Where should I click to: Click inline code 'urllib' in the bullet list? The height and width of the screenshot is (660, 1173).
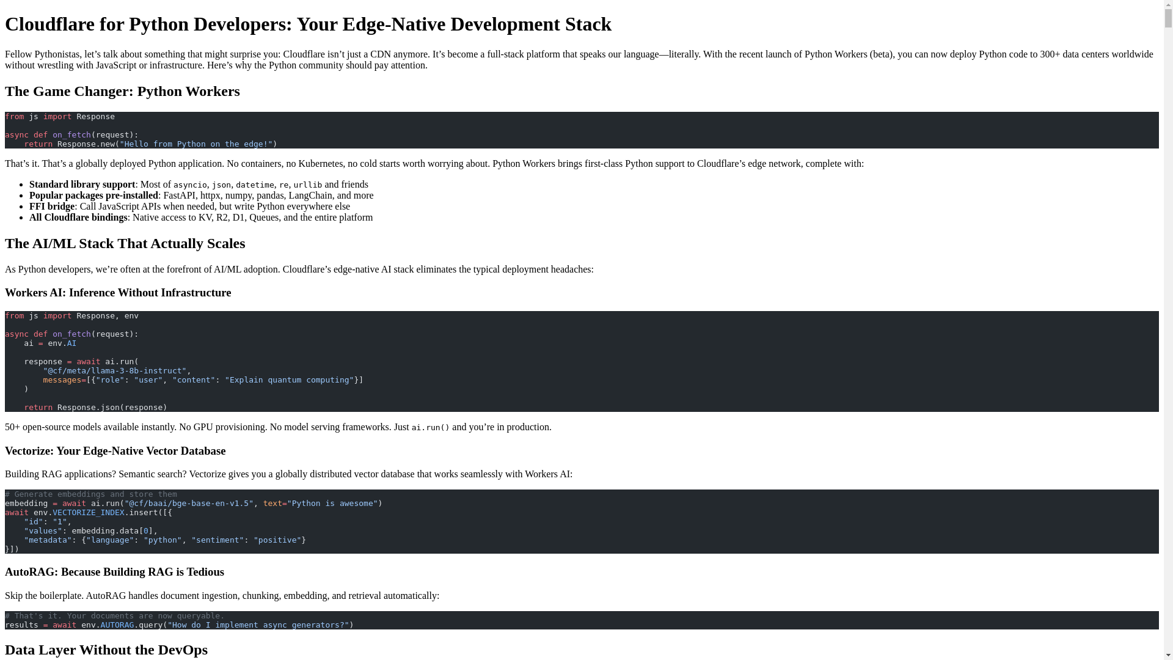pos(308,185)
